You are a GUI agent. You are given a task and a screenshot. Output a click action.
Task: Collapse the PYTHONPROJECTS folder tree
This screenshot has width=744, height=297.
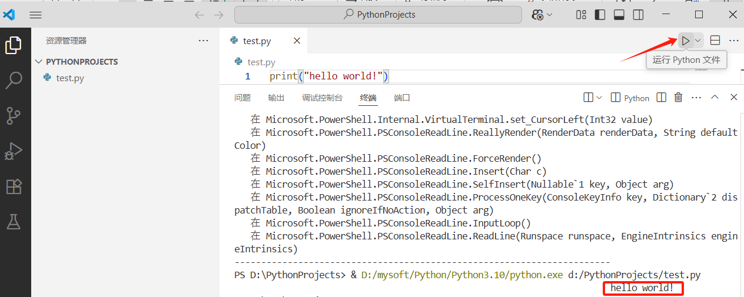click(39, 62)
